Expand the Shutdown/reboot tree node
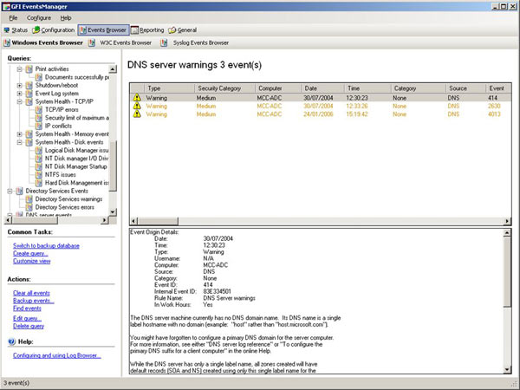This screenshot has width=520, height=390. click(x=20, y=85)
